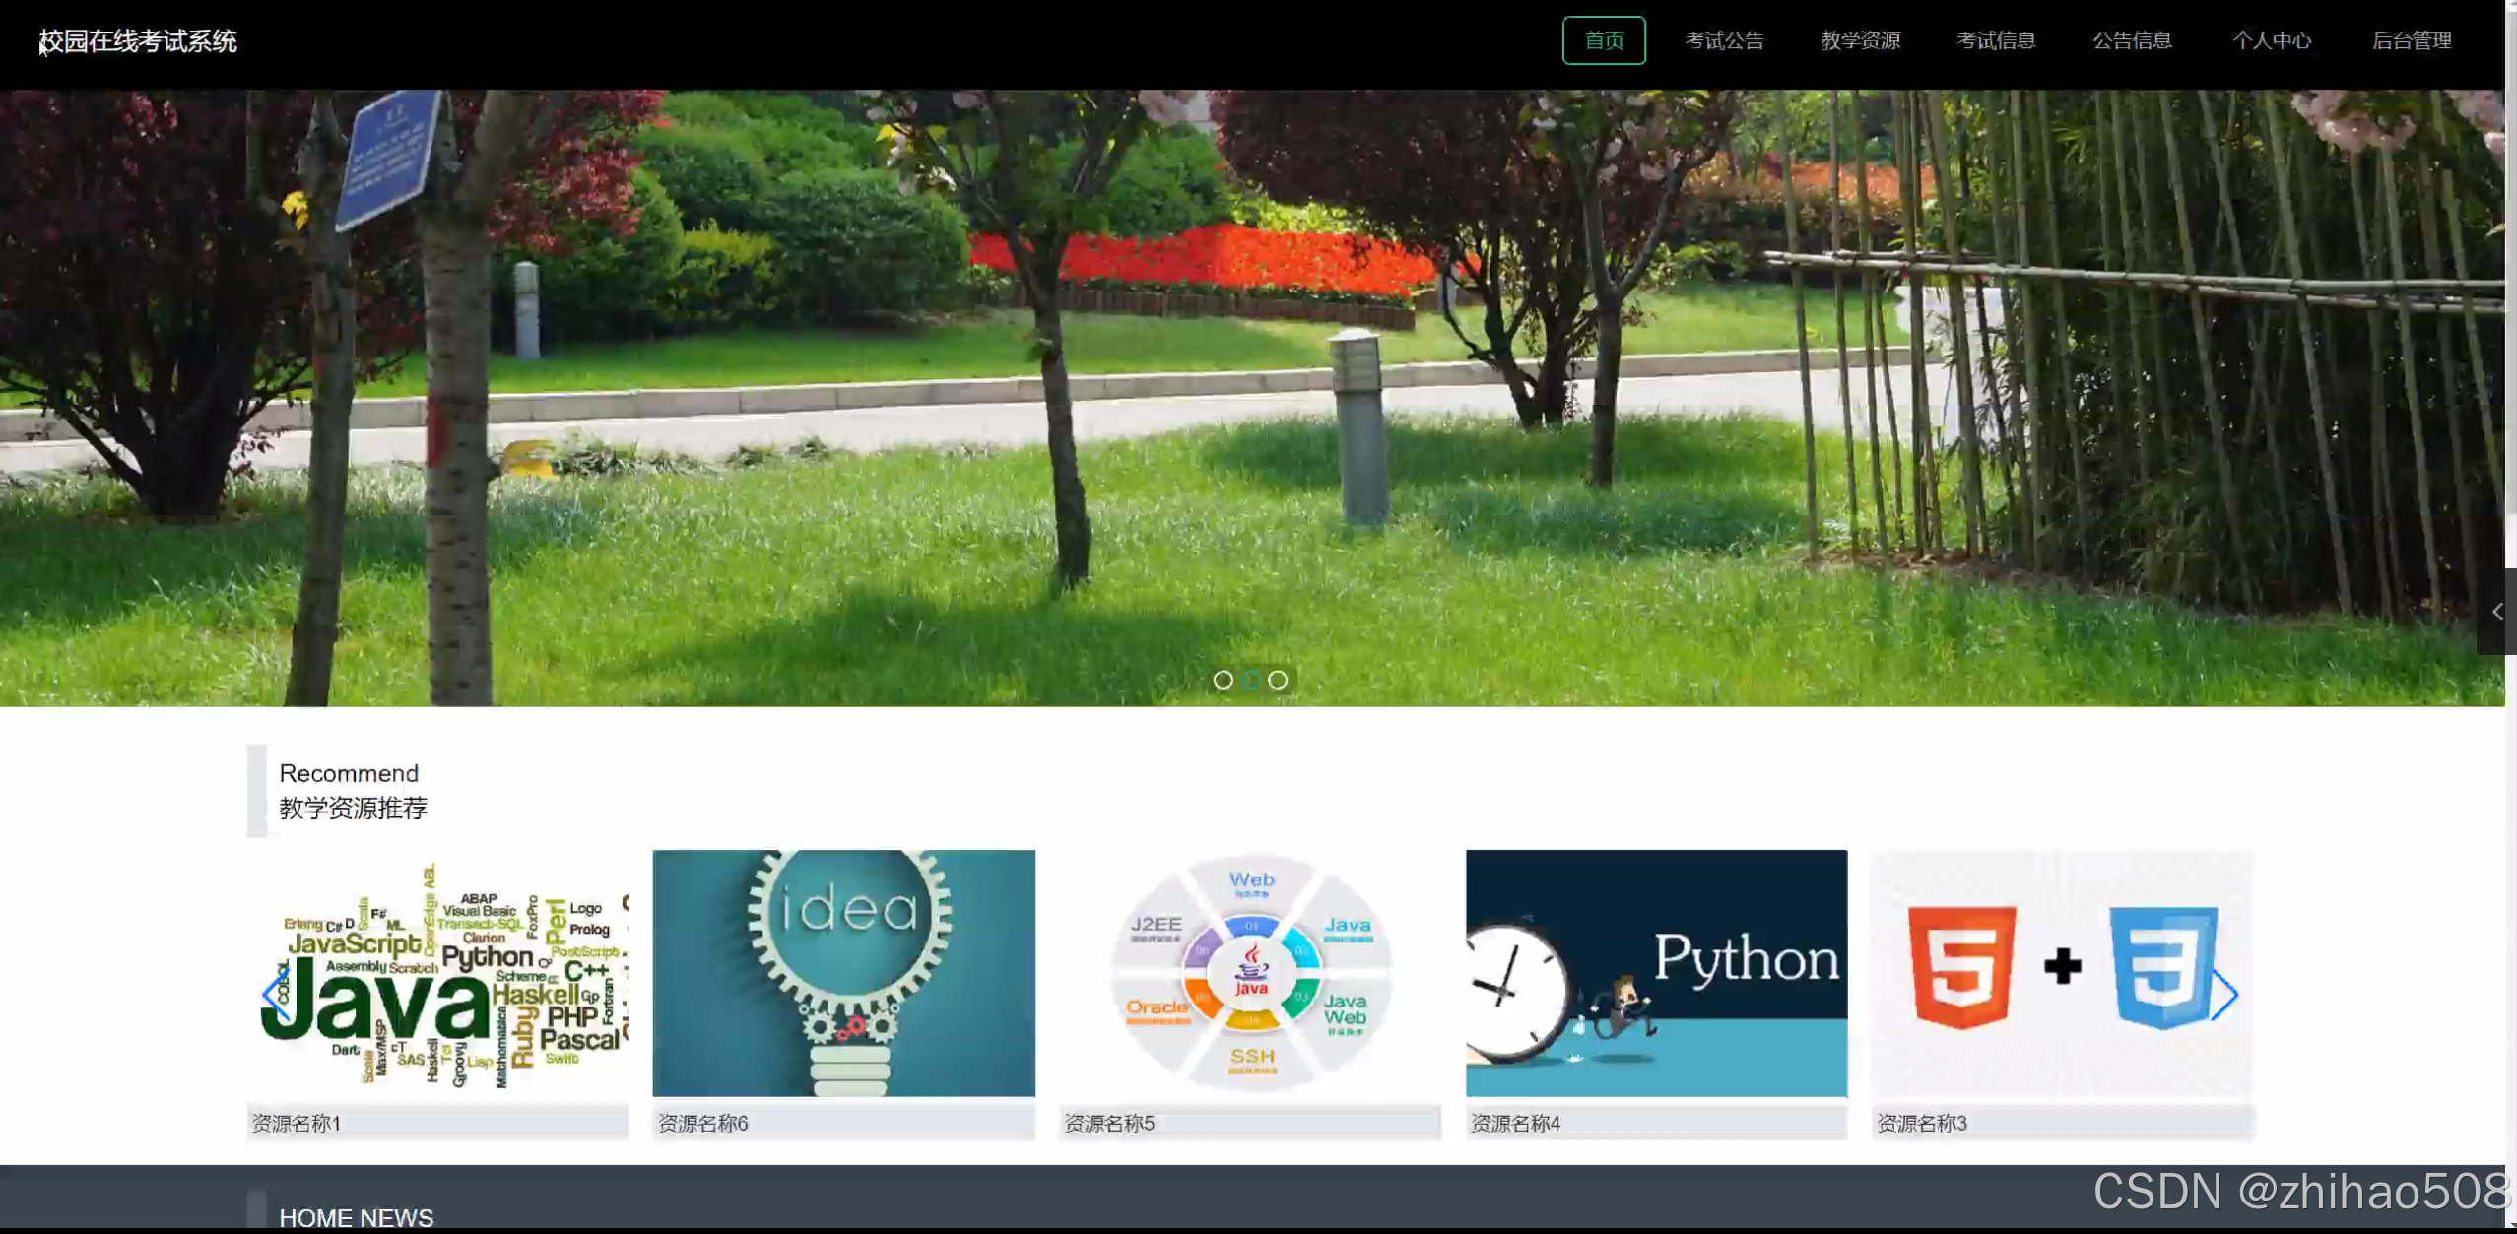Open the HTML5 plus CSS3 resource image

2062,973
